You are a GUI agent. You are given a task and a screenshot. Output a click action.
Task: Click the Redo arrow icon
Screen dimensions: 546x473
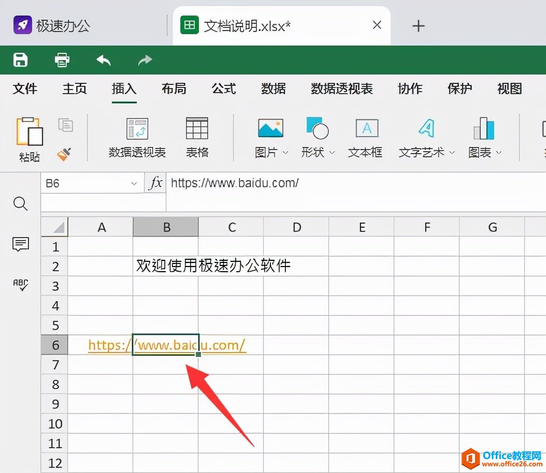(x=144, y=60)
